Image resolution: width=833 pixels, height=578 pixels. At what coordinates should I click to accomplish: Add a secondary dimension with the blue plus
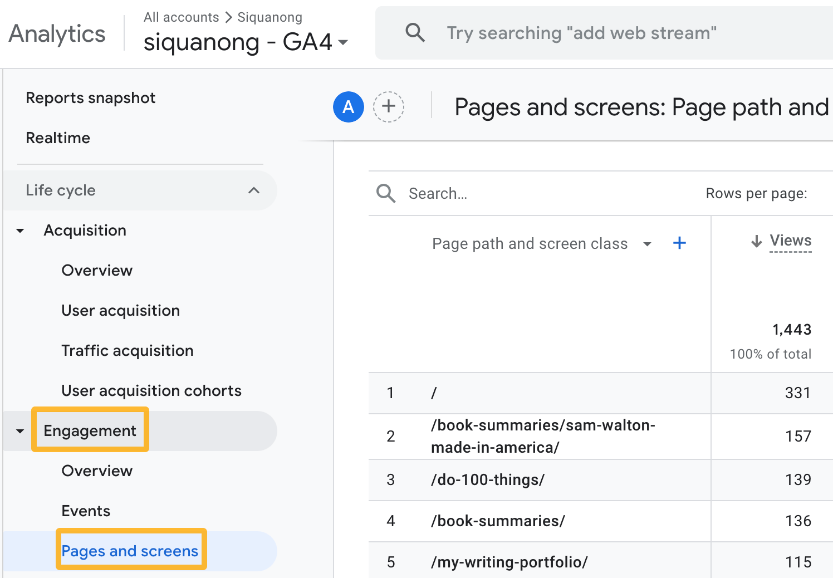679,243
